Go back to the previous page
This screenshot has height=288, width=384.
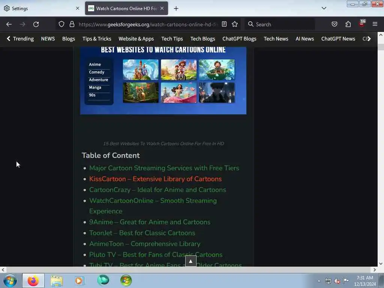pos(9,24)
